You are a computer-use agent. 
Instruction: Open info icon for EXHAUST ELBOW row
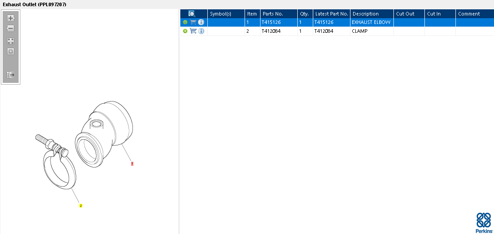coord(201,22)
